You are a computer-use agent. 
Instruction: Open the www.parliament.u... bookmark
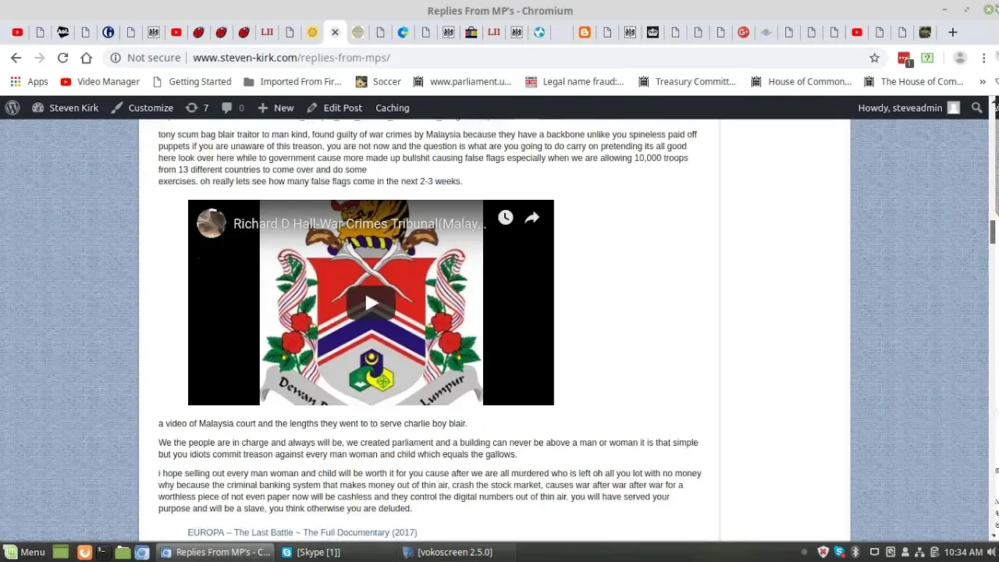click(x=462, y=81)
